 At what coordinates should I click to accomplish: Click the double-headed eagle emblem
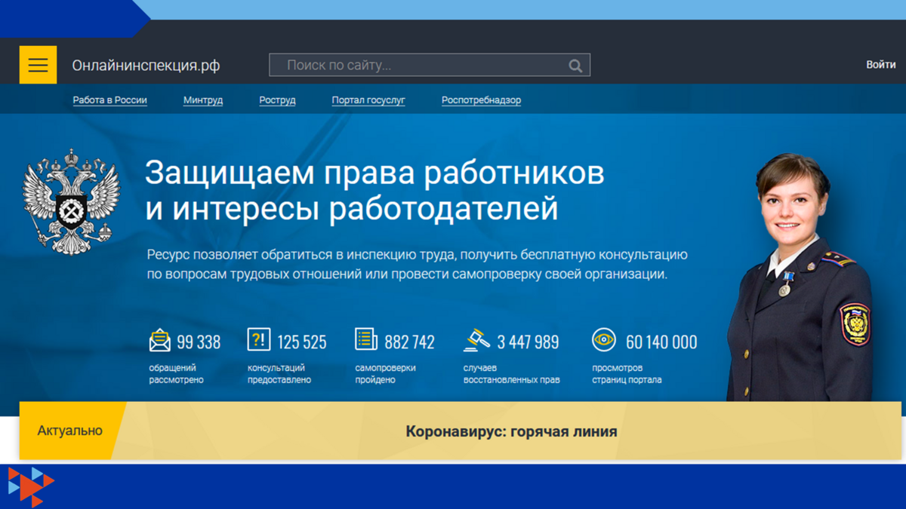tap(72, 201)
